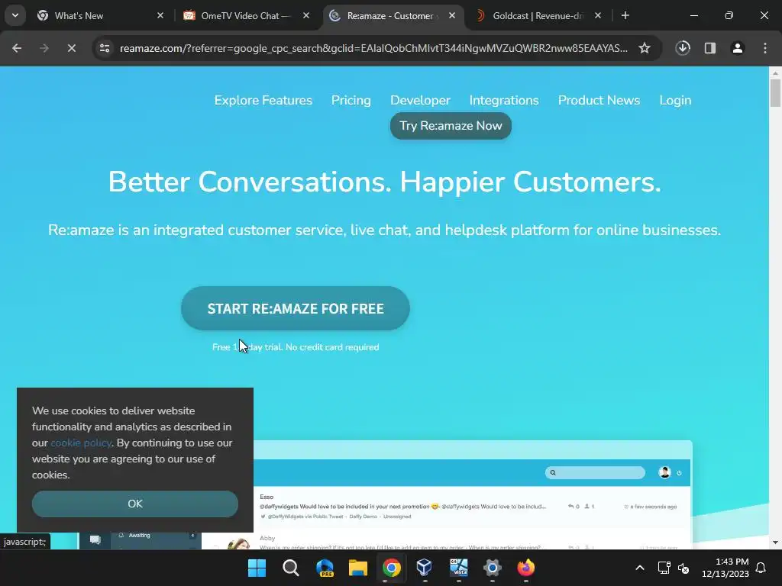Open Microsoft Edge from the taskbar
This screenshot has height=586, width=782.
click(325, 568)
